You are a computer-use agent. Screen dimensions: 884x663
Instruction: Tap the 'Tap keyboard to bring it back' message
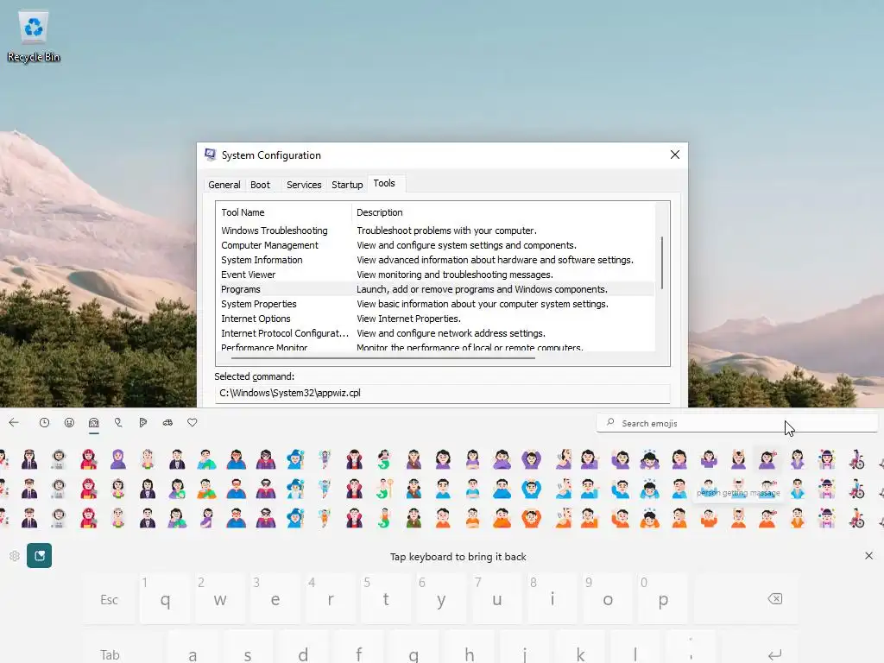(x=458, y=557)
